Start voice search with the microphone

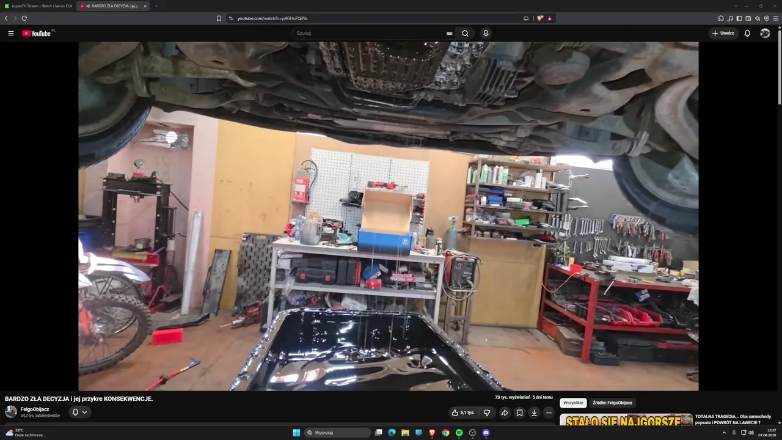click(x=486, y=34)
